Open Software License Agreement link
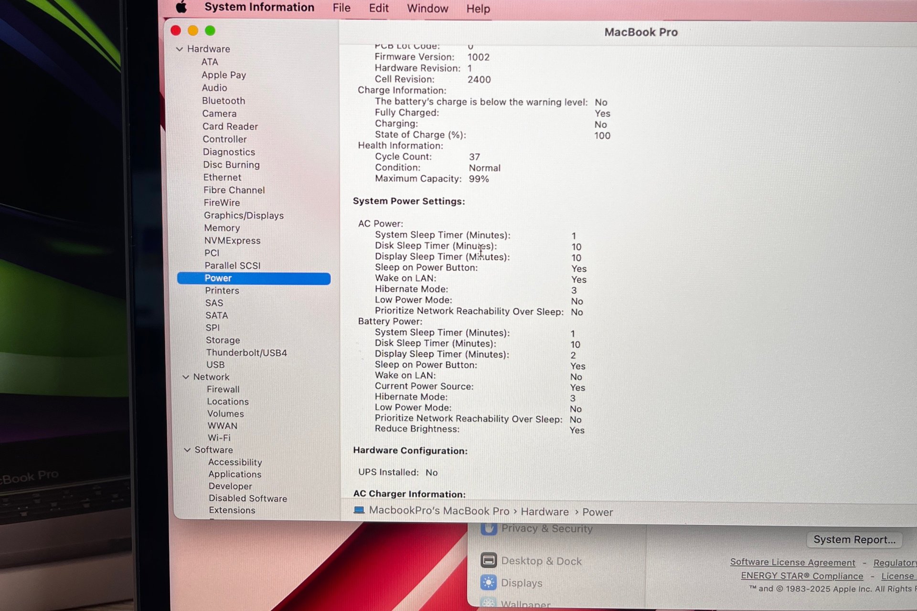This screenshot has height=611, width=917. click(x=792, y=562)
